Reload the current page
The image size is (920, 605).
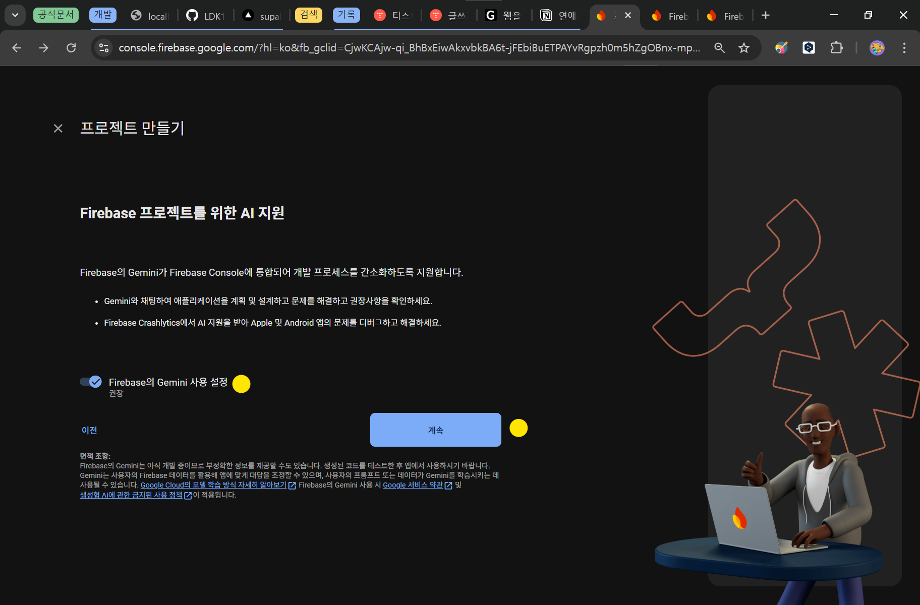(x=71, y=48)
